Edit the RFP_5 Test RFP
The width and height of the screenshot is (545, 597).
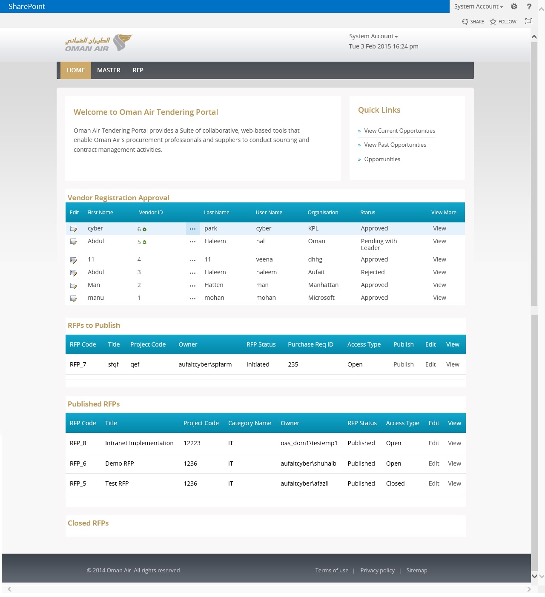tap(434, 483)
